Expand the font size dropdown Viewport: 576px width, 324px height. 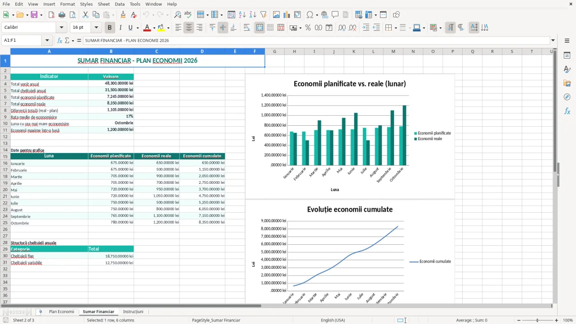pos(96,28)
